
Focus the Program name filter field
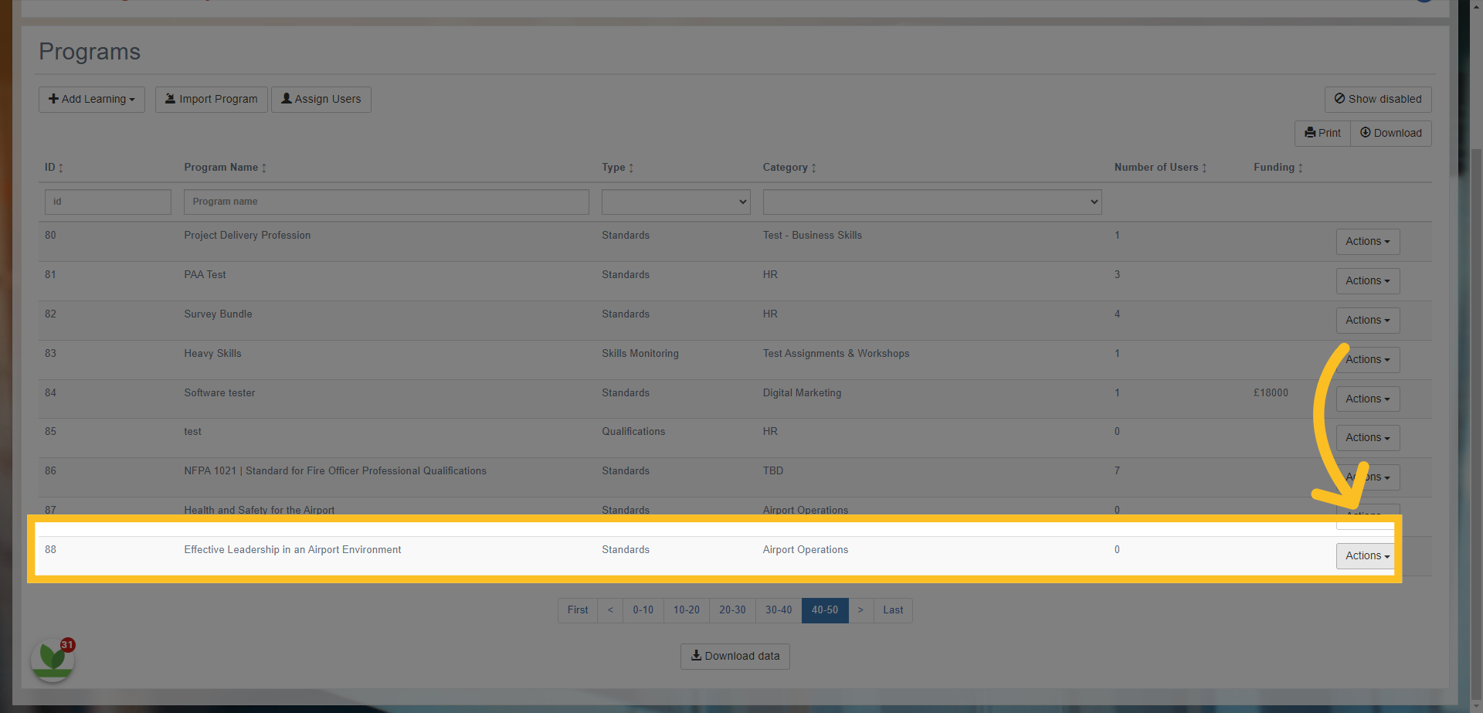coord(386,202)
